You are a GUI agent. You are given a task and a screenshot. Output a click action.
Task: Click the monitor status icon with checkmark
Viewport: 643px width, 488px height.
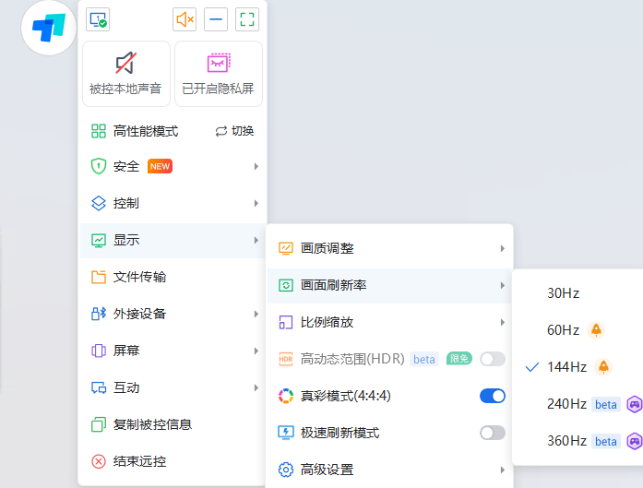pyautogui.click(x=98, y=19)
